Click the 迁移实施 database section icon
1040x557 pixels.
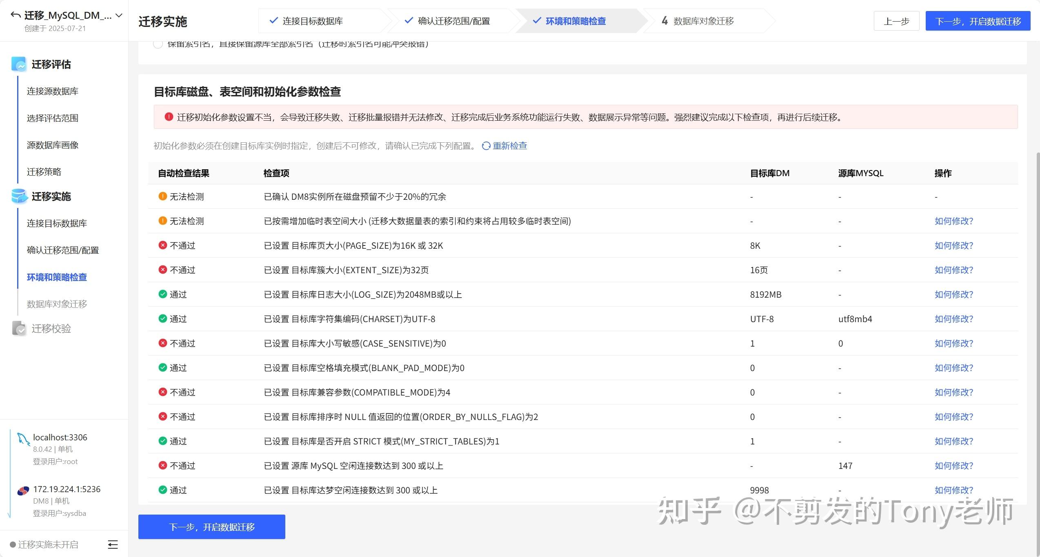[19, 196]
